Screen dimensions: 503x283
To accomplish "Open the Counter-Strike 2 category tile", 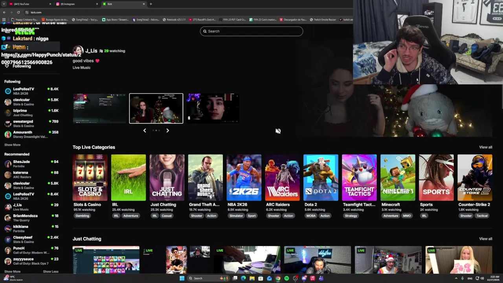I will (475, 178).
